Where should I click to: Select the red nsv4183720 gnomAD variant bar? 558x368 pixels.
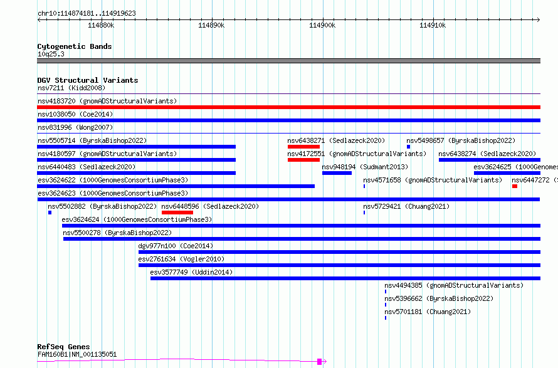tap(288, 107)
